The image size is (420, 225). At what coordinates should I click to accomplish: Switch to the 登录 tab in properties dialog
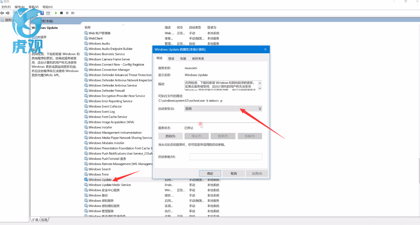pos(171,58)
